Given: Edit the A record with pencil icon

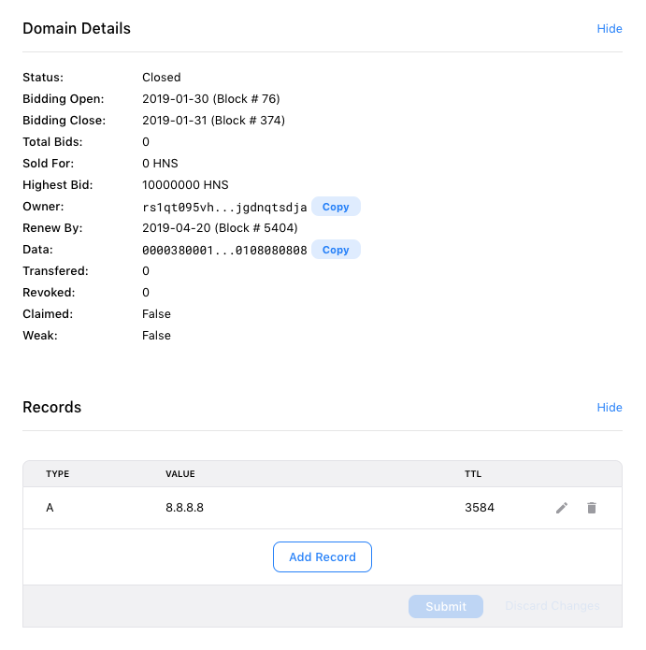Looking at the screenshot, I should tap(562, 508).
